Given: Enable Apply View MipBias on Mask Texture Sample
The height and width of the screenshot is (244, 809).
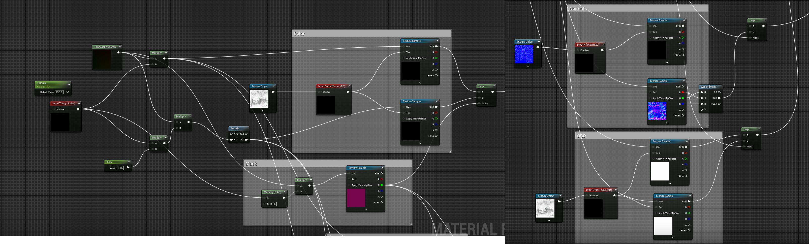Looking at the screenshot, I should coord(349,185).
